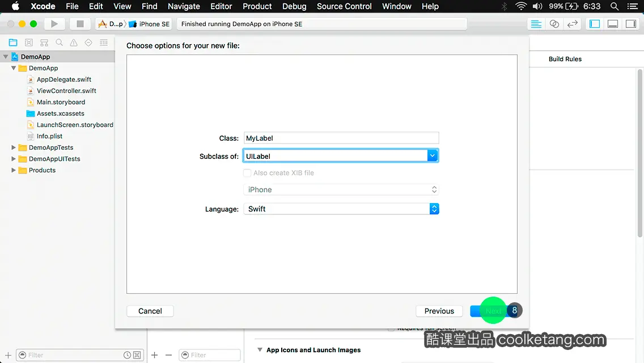Open Spotlight search in menu bar
Image resolution: width=644 pixels, height=363 pixels.
coord(615,6)
